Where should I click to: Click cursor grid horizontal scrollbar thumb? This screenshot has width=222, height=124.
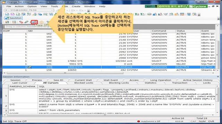pyautogui.click(x=105, y=115)
